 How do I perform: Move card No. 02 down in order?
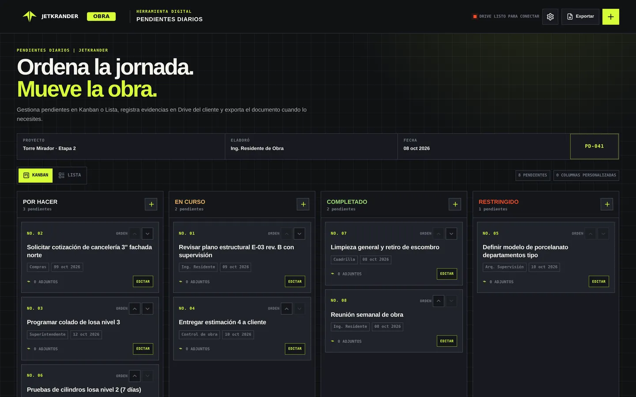coord(148,233)
